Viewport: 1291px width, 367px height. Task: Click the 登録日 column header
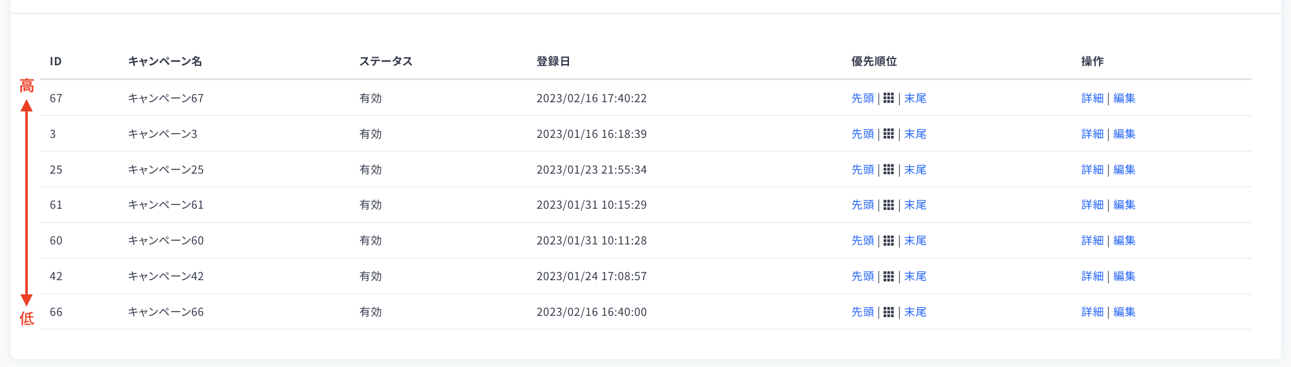coord(554,61)
